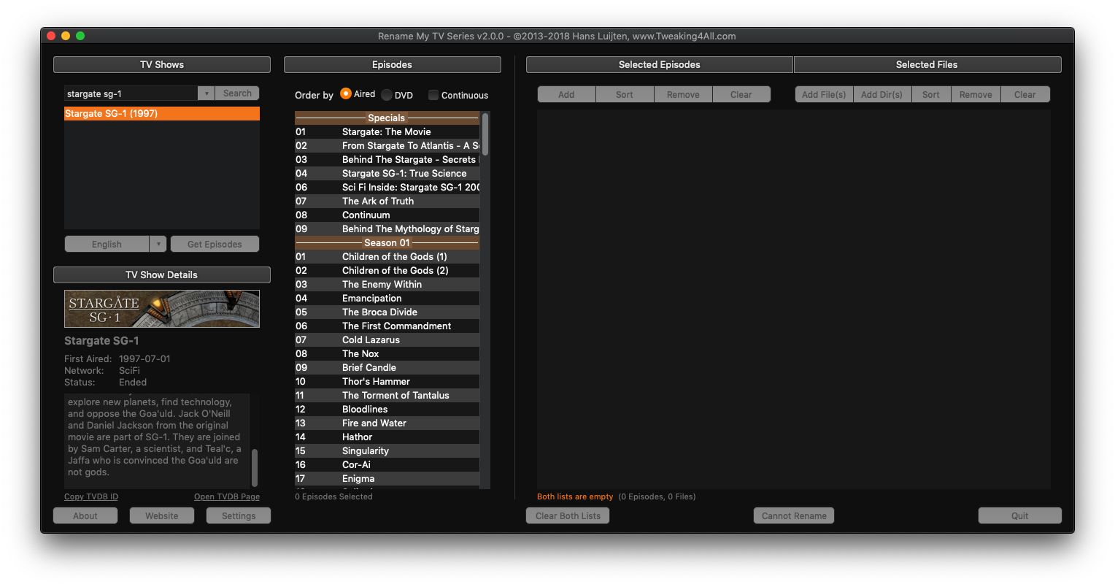Open Settings
The image size is (1115, 587).
[239, 515]
